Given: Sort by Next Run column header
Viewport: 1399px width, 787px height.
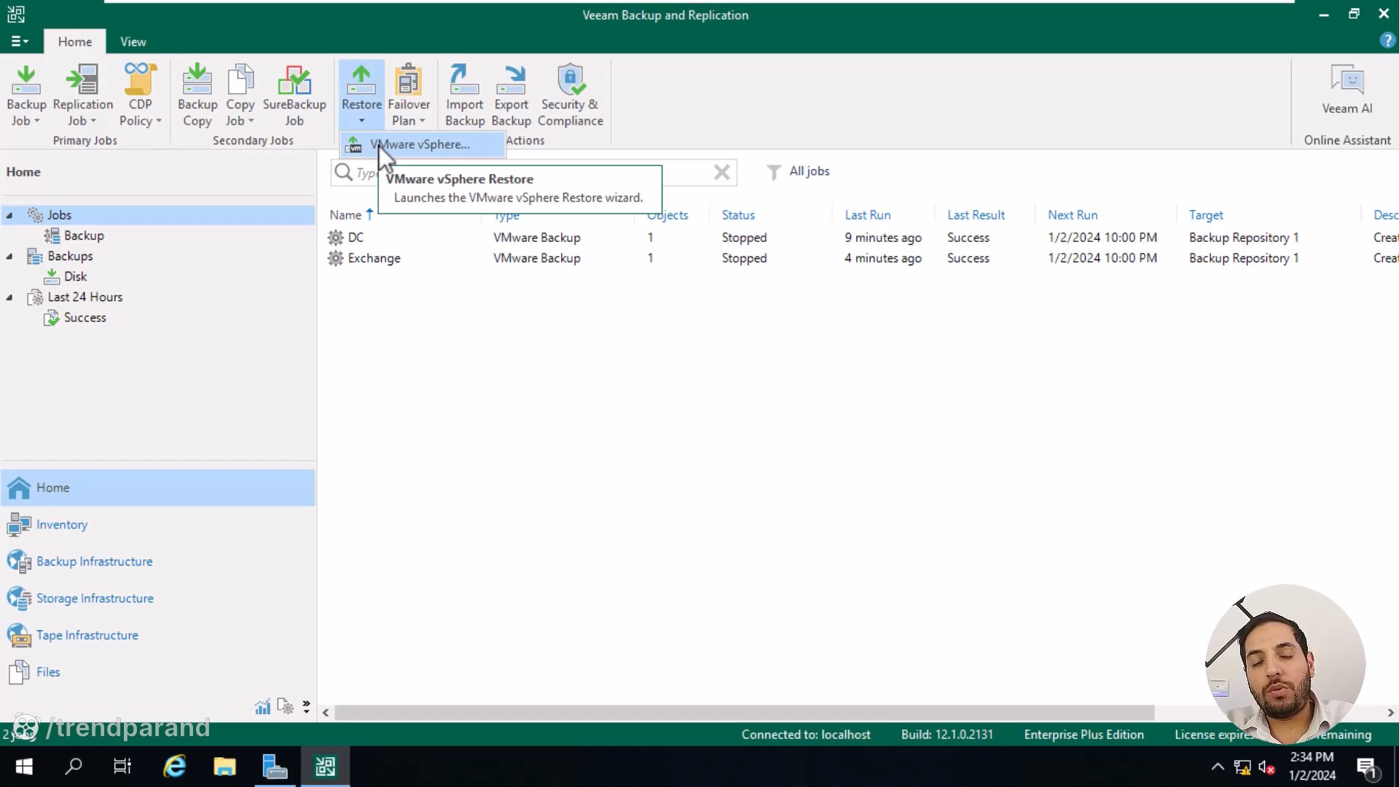Looking at the screenshot, I should click(1073, 215).
